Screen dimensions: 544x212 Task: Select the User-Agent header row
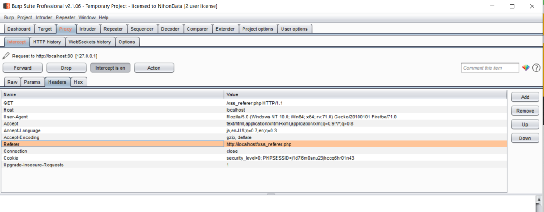(x=254, y=117)
